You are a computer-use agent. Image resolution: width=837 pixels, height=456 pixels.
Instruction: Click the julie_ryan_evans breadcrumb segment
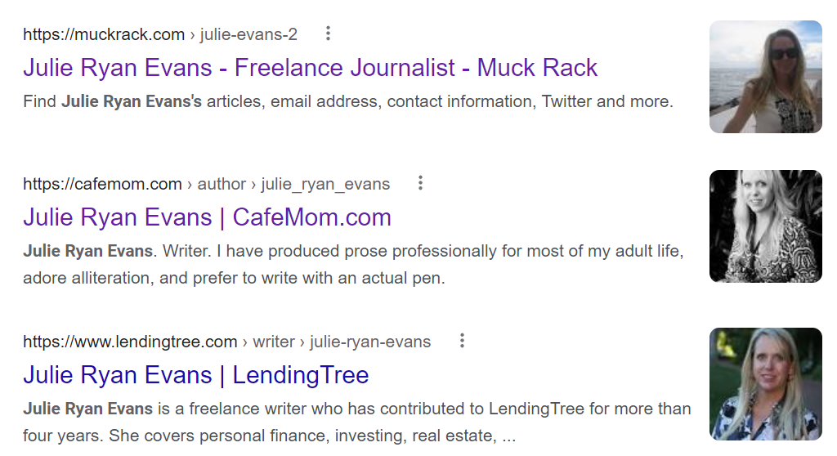[x=325, y=184]
